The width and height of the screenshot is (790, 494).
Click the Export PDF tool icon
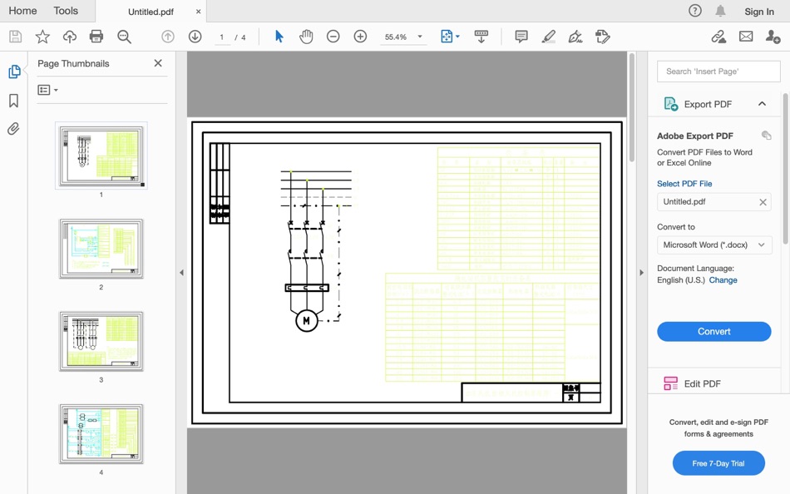click(x=670, y=104)
